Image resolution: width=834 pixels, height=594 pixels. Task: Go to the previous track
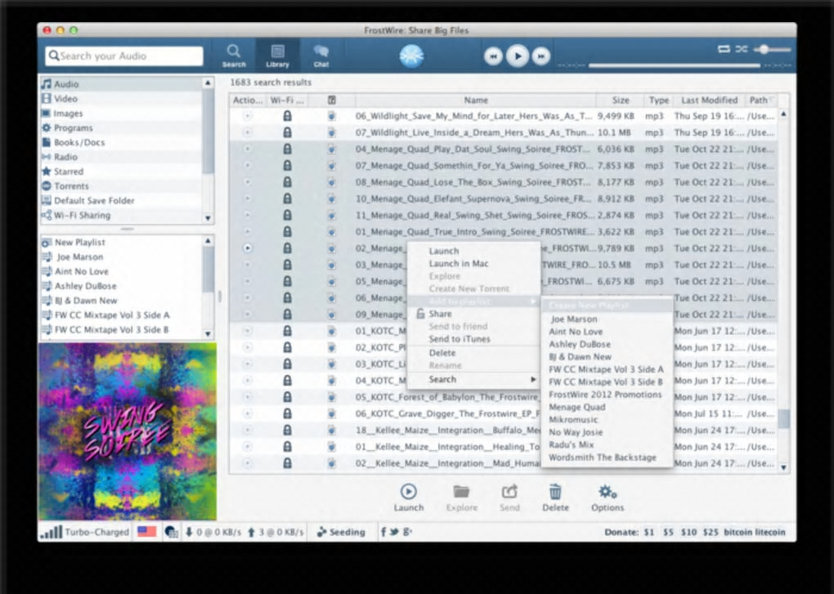pyautogui.click(x=493, y=56)
